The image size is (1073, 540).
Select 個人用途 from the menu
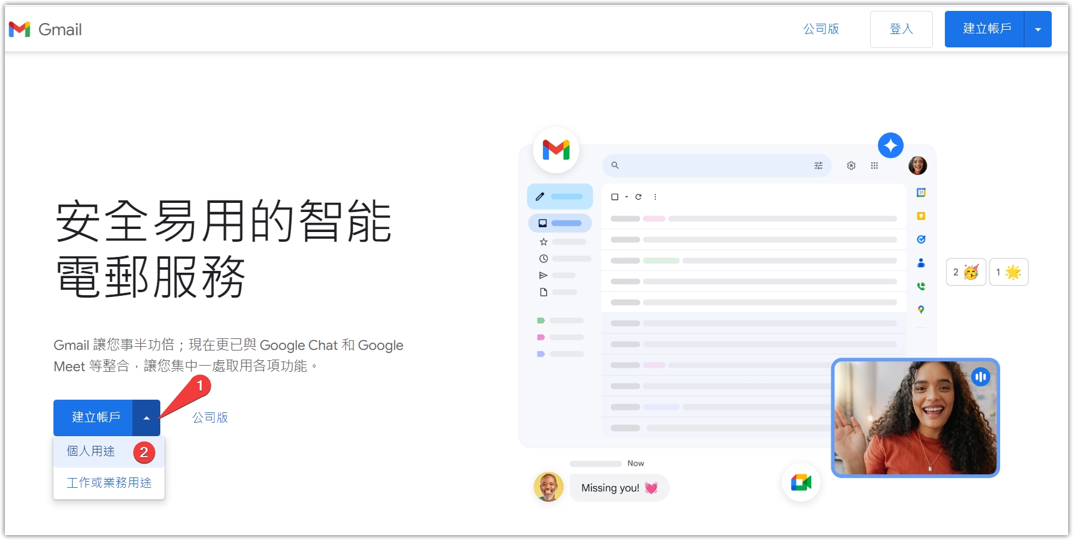point(91,451)
